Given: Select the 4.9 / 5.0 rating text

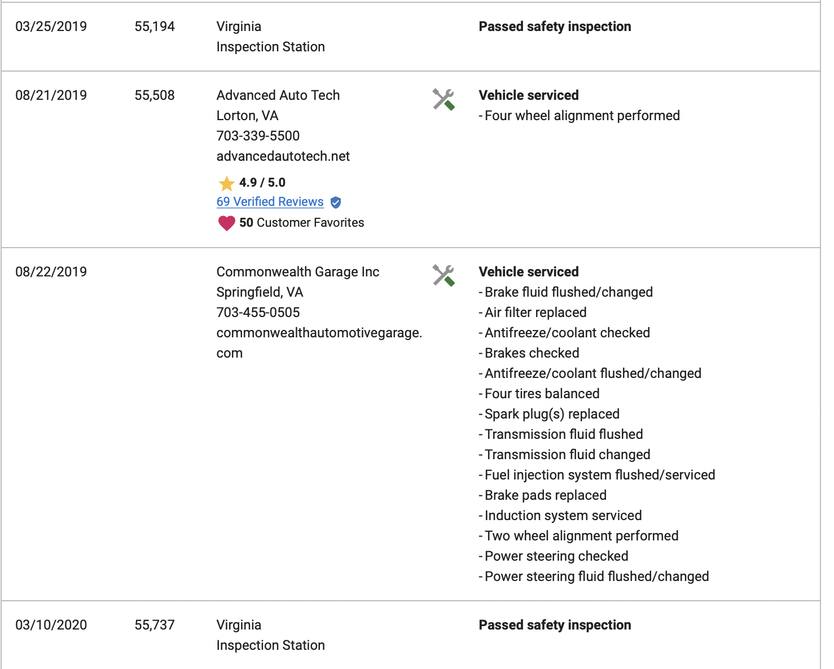Looking at the screenshot, I should point(262,183).
